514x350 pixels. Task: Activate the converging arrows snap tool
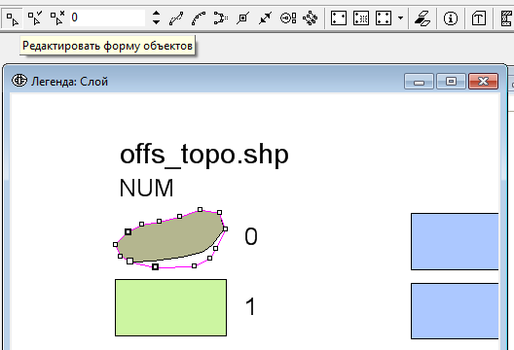265,18
